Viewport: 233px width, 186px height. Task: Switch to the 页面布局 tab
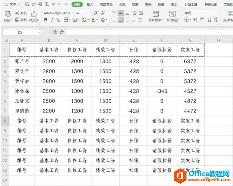click(106, 4)
